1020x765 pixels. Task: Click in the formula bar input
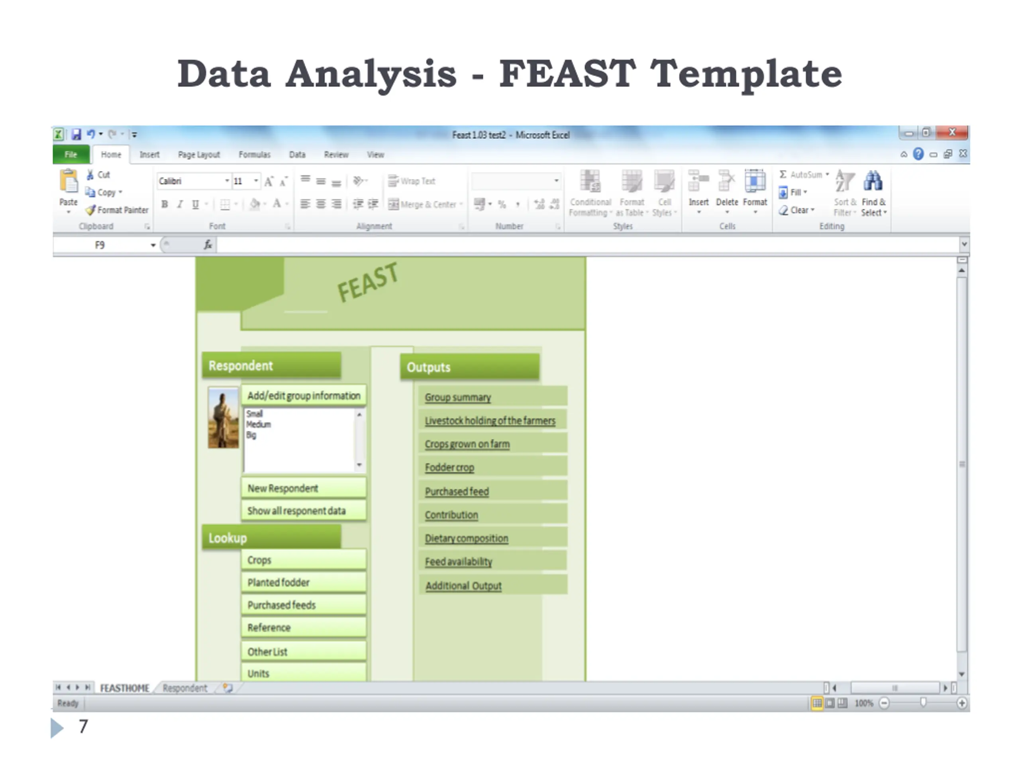point(587,244)
